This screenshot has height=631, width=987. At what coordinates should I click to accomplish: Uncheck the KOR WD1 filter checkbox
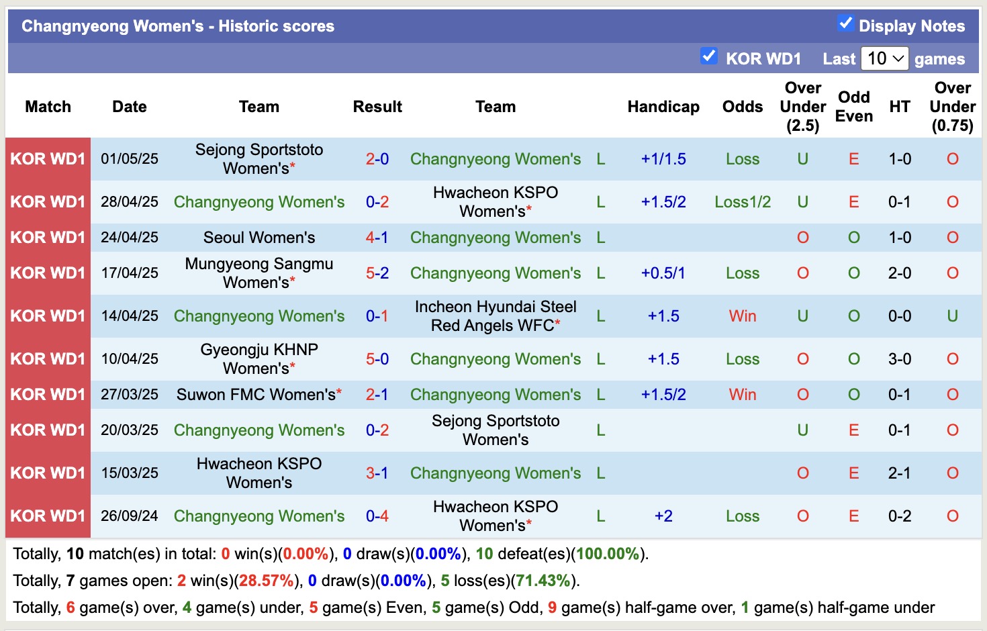click(x=710, y=56)
